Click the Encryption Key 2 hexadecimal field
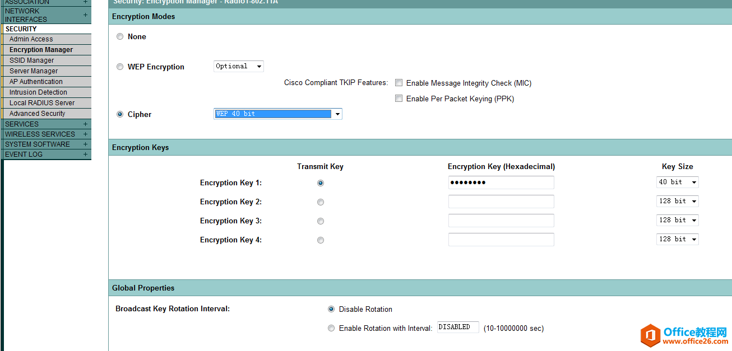 tap(501, 202)
